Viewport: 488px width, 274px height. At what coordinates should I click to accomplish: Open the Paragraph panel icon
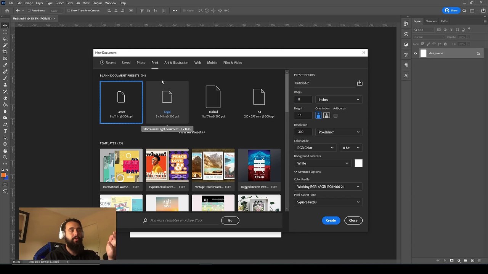tap(406, 65)
